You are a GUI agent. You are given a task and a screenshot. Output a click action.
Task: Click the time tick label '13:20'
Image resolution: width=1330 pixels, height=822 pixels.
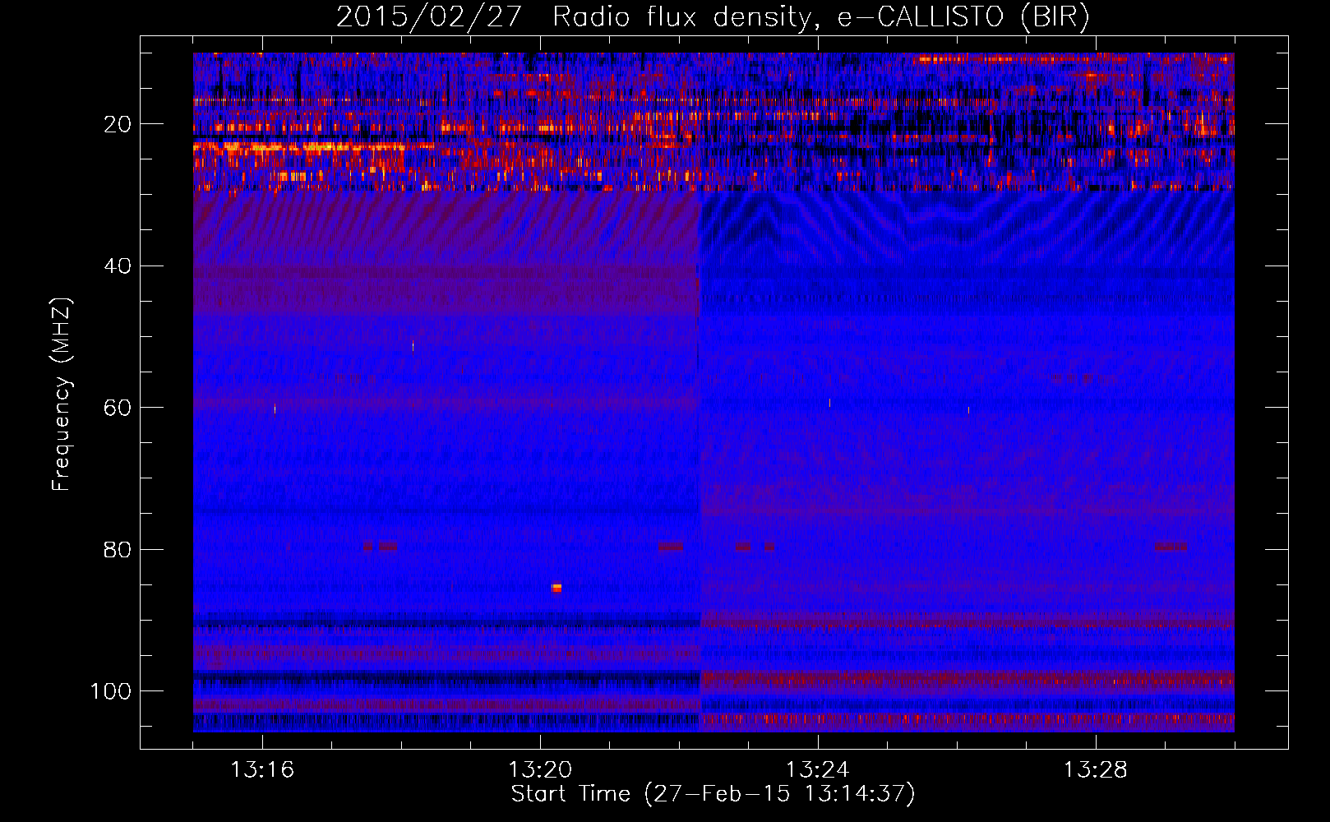pos(540,770)
